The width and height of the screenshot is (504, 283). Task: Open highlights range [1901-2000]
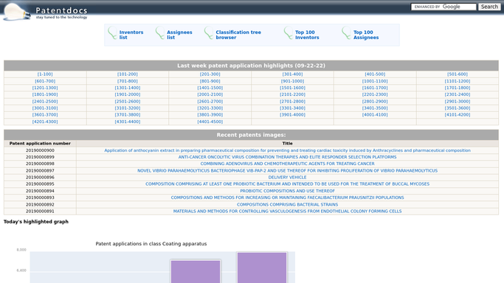pos(128,94)
